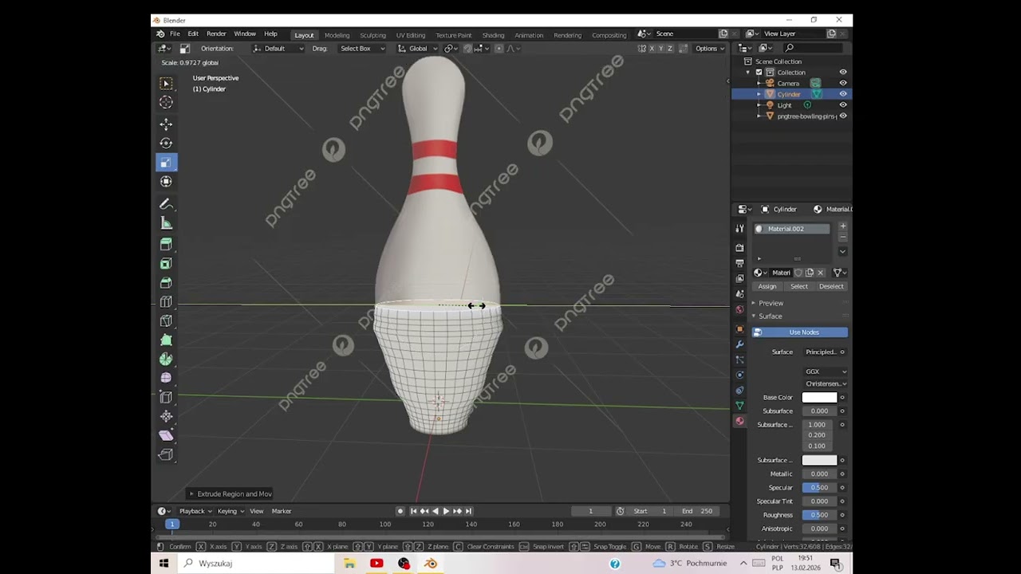Select the Annotate pencil tool
Screen dimensions: 1021x574
pyautogui.click(x=166, y=204)
